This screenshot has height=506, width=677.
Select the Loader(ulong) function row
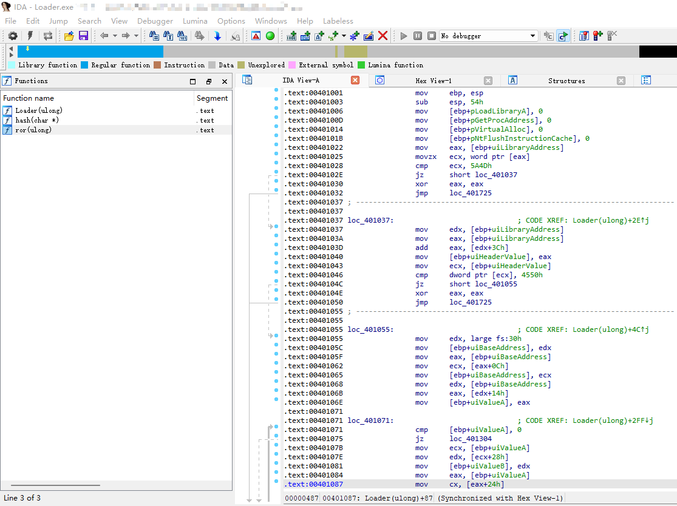click(116, 110)
